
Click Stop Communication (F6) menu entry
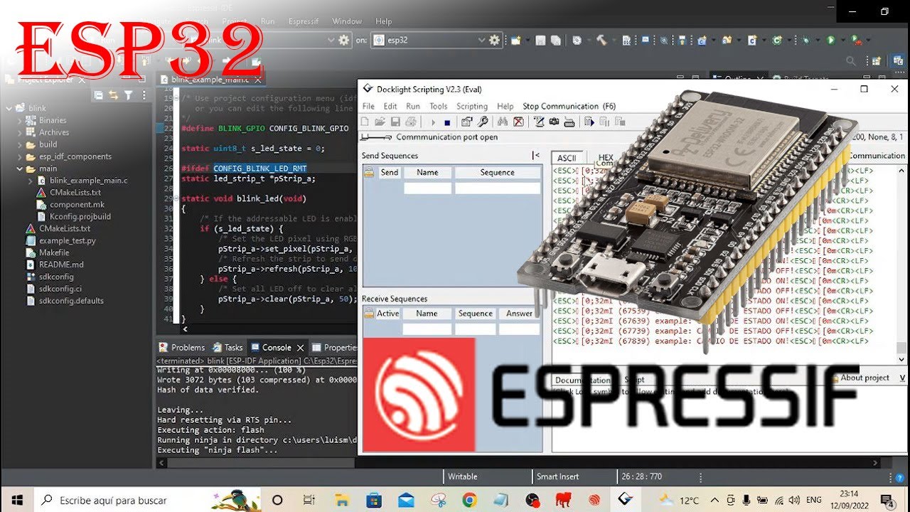tap(569, 106)
